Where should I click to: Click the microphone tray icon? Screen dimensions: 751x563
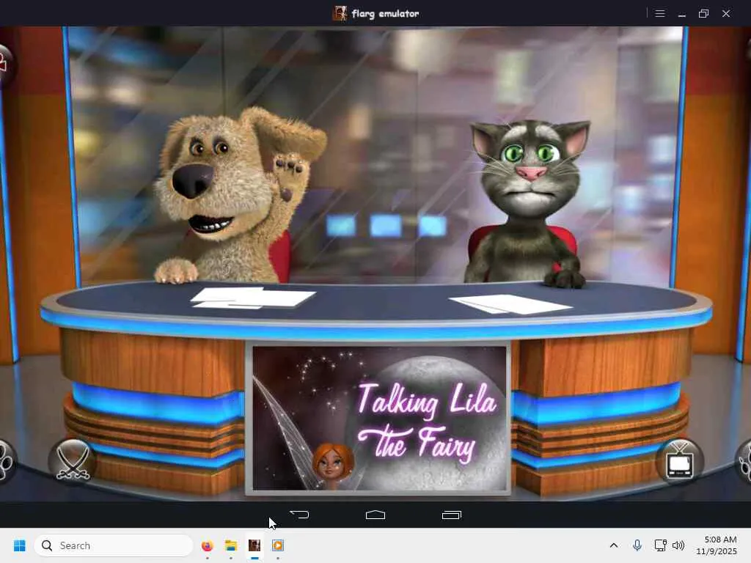(x=637, y=545)
